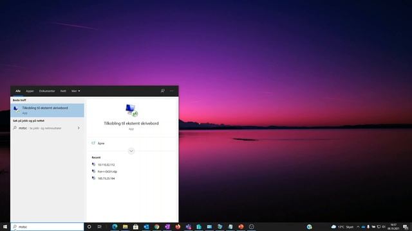
Task: Open Microsoft Teams from the taskbar
Action: (x=189, y=227)
